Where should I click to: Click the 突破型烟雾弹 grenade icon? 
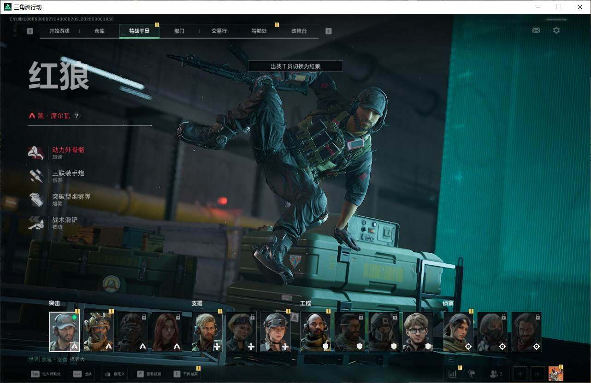tap(36, 200)
